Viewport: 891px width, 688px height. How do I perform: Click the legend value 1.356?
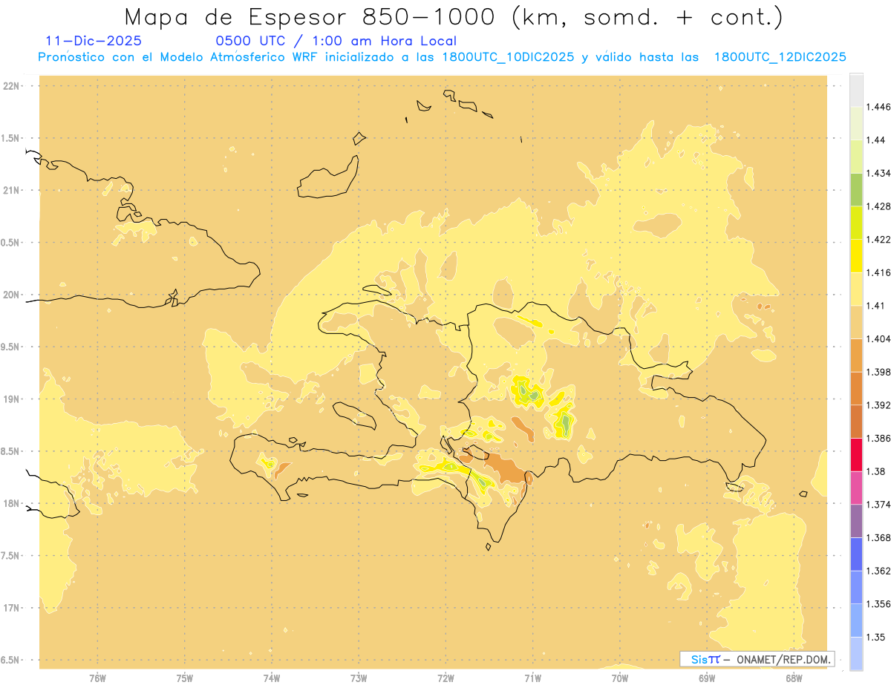tap(878, 603)
